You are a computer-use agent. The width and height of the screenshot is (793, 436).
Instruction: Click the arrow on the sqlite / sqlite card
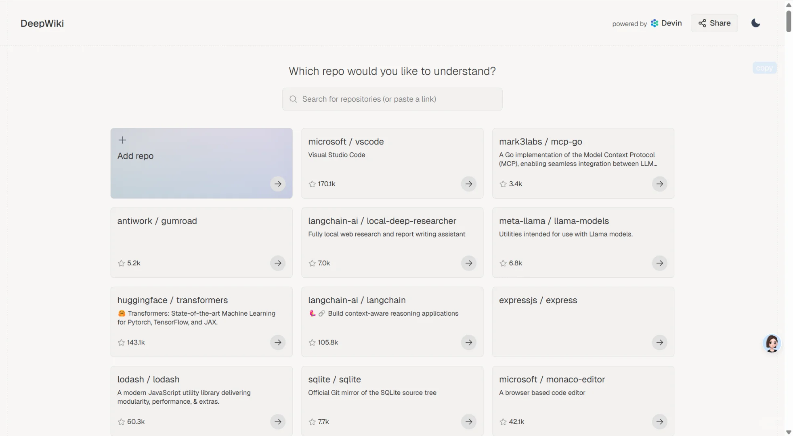click(x=468, y=421)
